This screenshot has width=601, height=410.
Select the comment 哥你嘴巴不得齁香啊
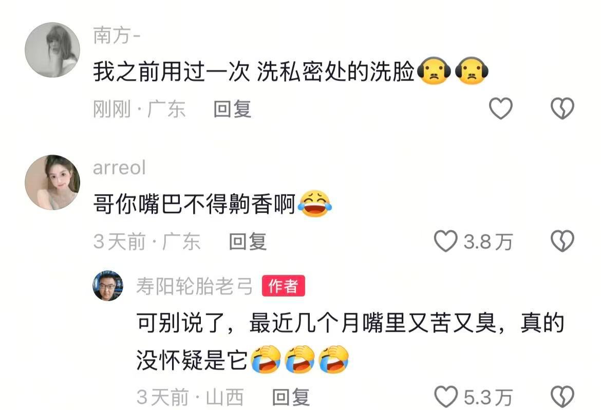pos(194,204)
